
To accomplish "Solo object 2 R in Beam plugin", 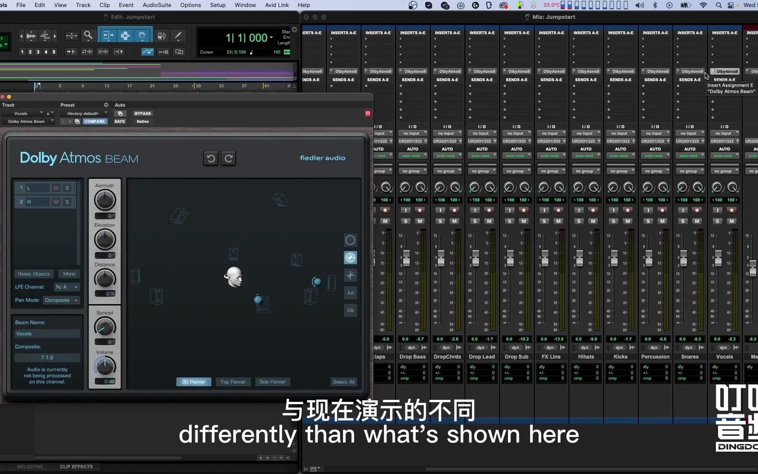I will click(x=67, y=202).
